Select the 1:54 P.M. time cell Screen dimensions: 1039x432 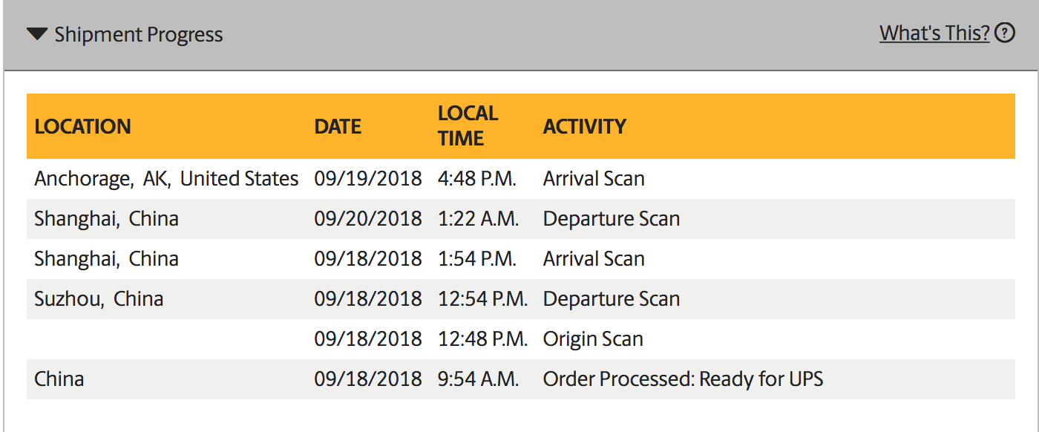tap(477, 259)
